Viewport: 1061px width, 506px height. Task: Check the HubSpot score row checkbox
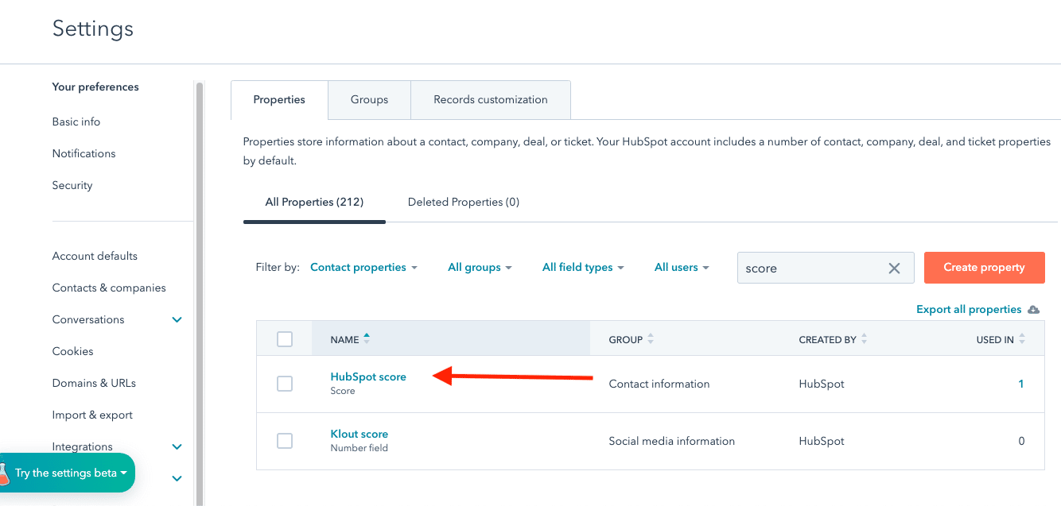pos(285,384)
